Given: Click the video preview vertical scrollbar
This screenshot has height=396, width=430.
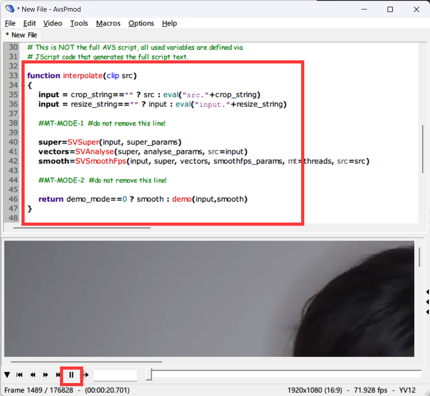Looking at the screenshot, I should pyautogui.click(x=419, y=257).
